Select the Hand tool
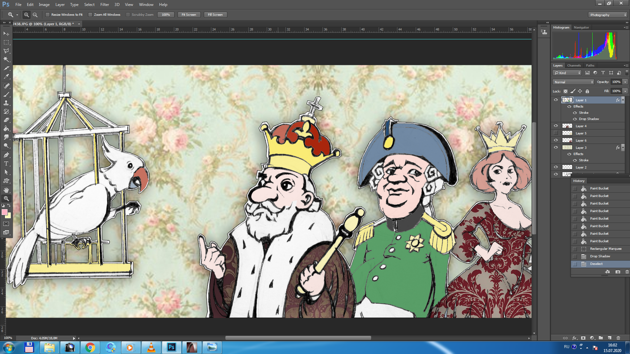The width and height of the screenshot is (630, 354). pos(6,190)
